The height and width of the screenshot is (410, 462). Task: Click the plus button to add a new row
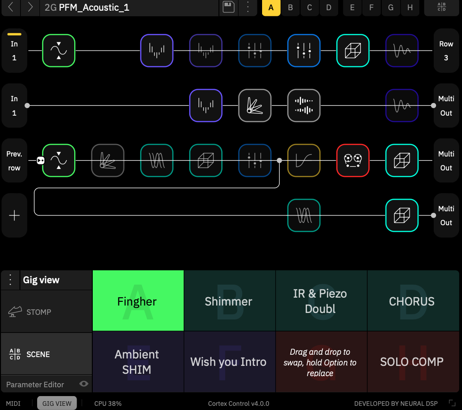pyautogui.click(x=14, y=215)
